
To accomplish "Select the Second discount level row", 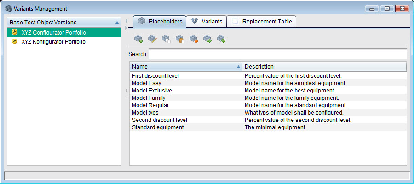I will [x=268, y=120].
